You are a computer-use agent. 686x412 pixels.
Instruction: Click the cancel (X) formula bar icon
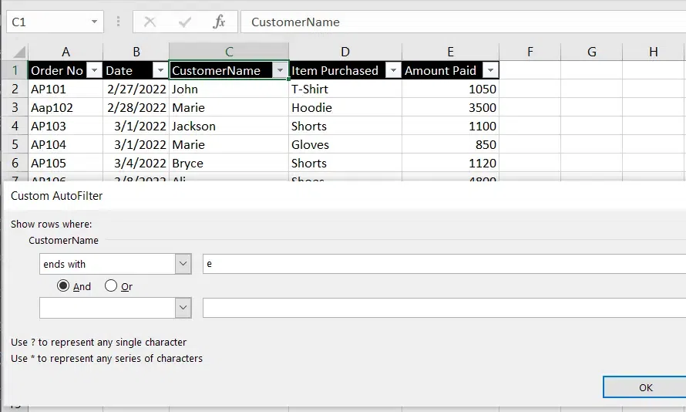[x=150, y=22]
